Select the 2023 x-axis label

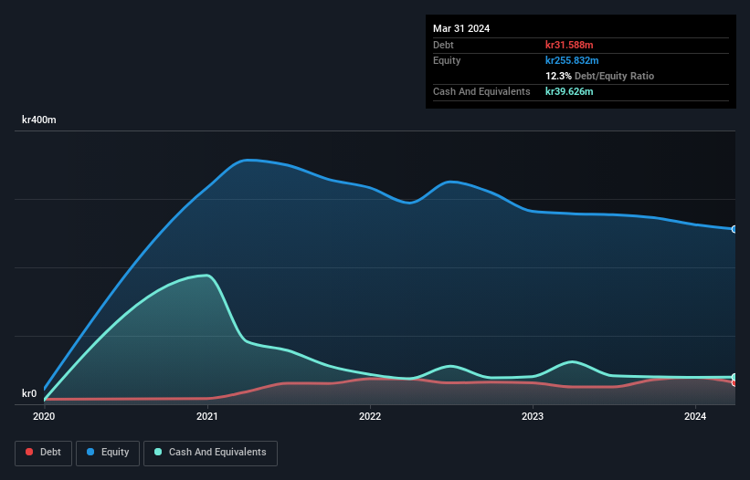533,416
